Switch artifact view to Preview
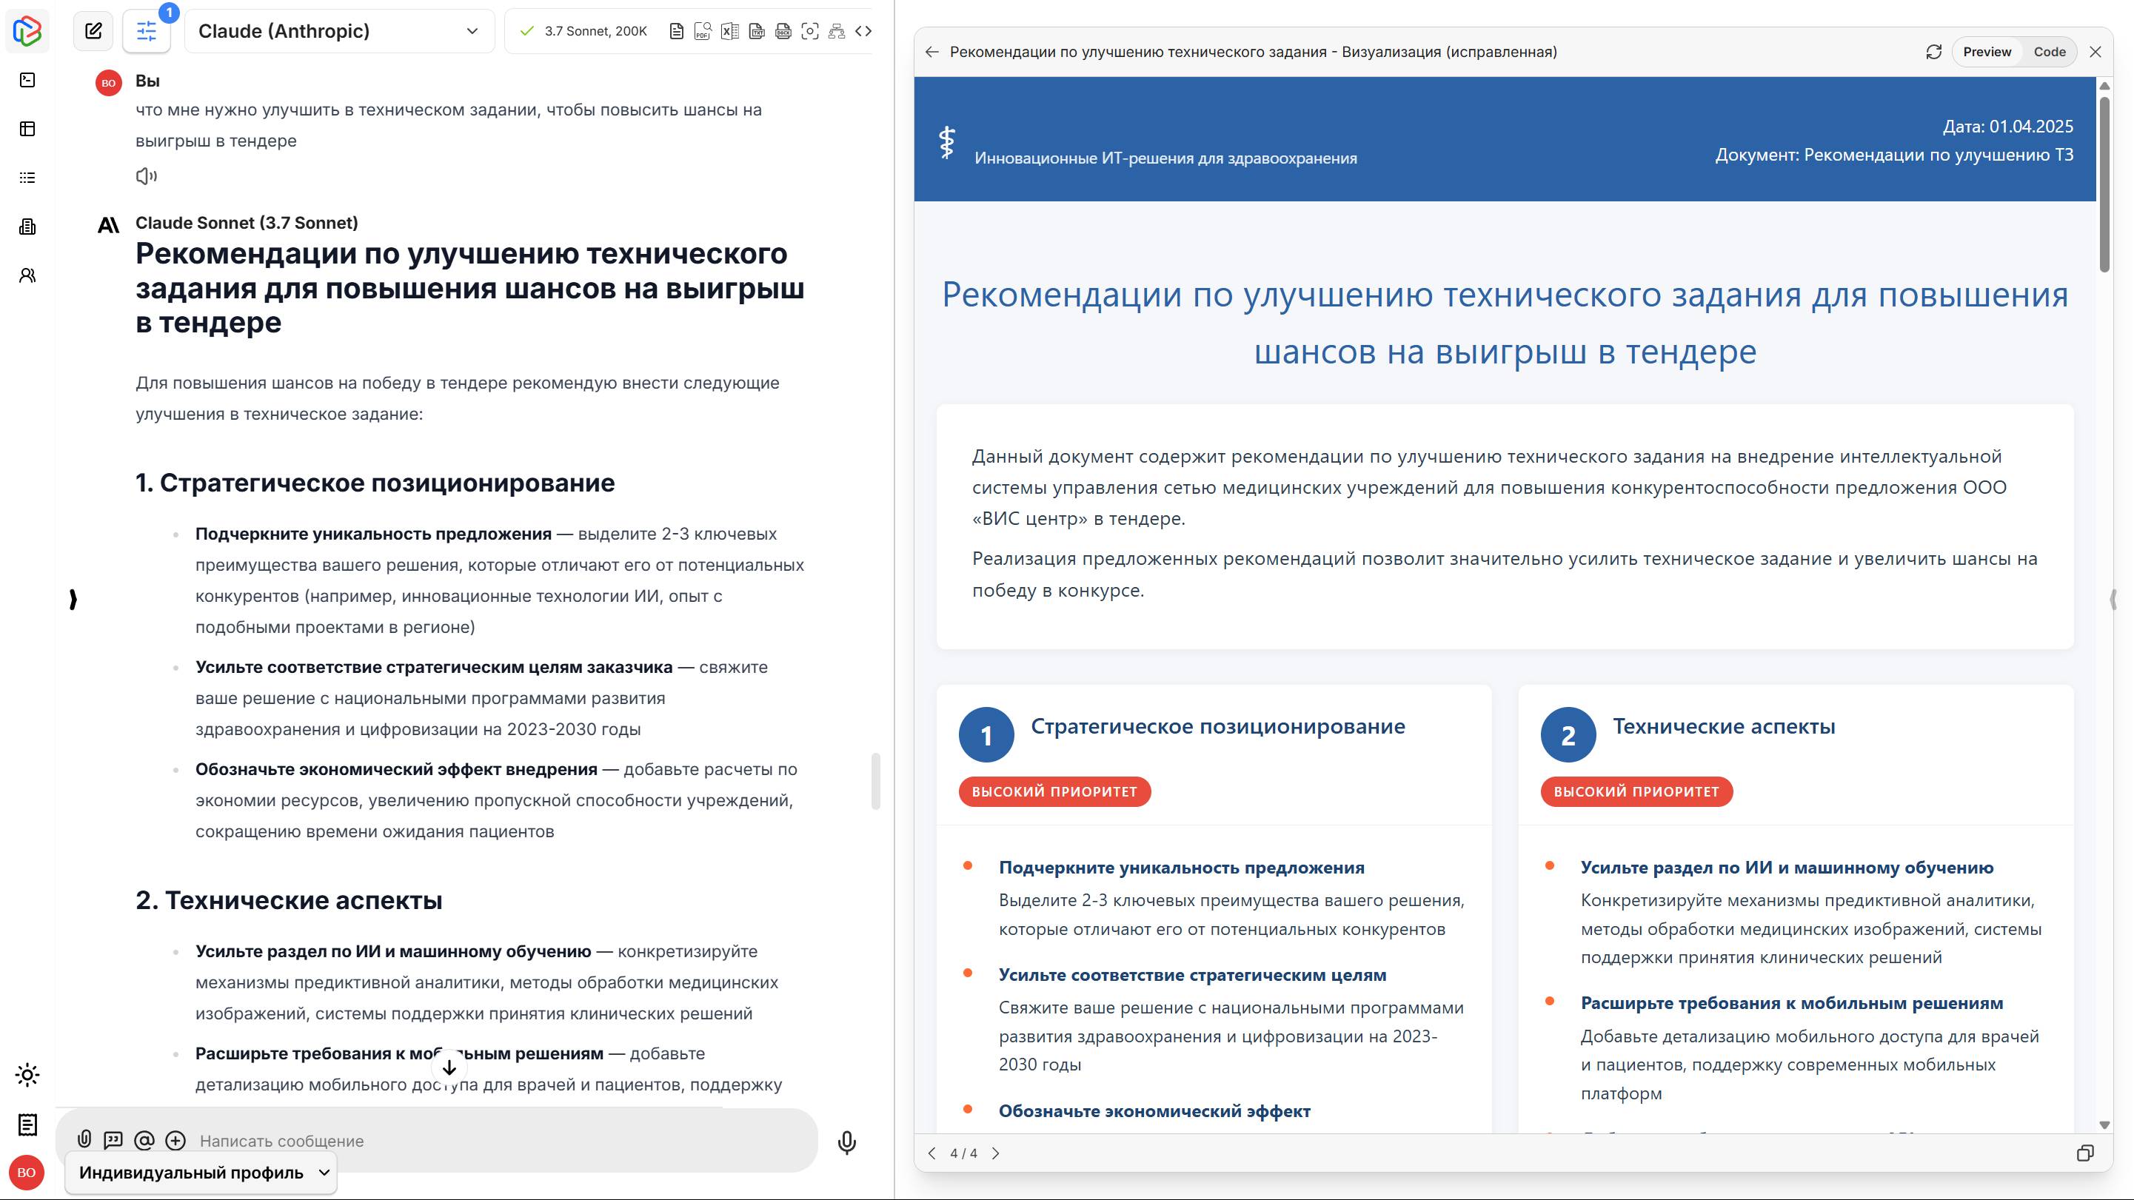The height and width of the screenshot is (1200, 2134). click(1986, 51)
